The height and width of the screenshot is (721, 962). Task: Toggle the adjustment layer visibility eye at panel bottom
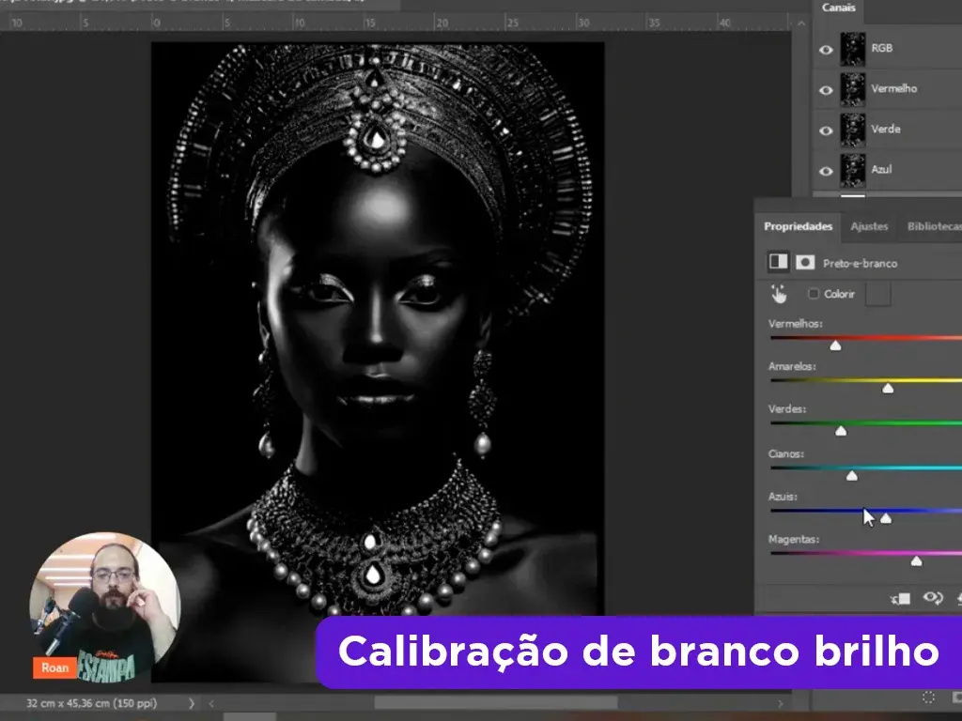[x=932, y=598]
